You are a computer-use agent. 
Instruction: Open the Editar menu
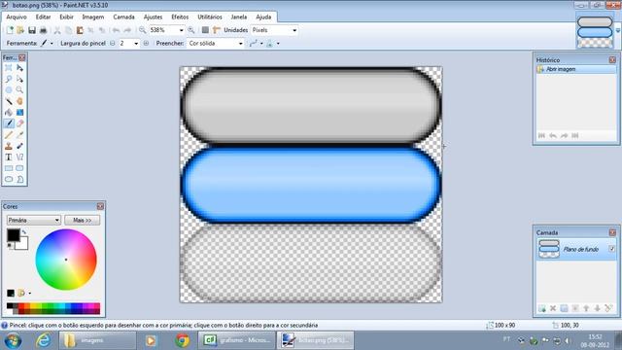tap(43, 17)
